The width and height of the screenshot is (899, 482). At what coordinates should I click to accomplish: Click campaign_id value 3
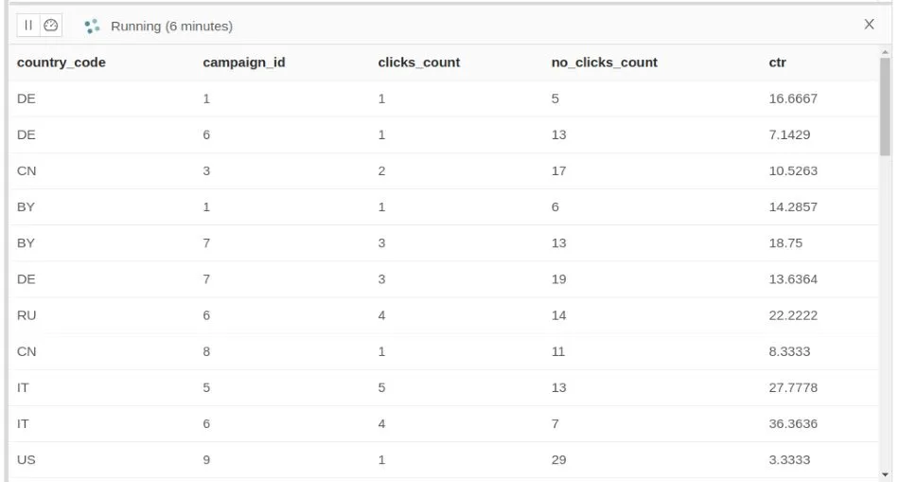point(206,171)
